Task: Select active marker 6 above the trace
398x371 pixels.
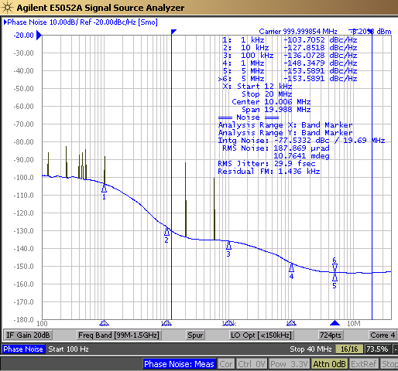Action: pos(335,267)
